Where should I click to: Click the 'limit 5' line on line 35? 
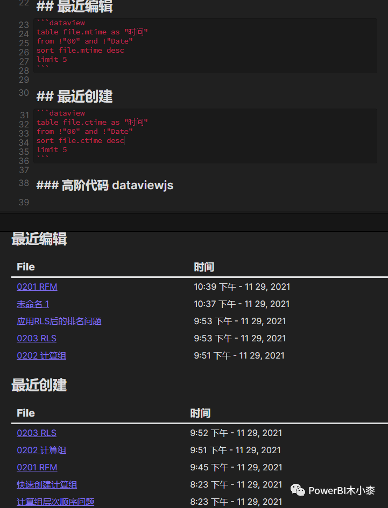[52, 149]
